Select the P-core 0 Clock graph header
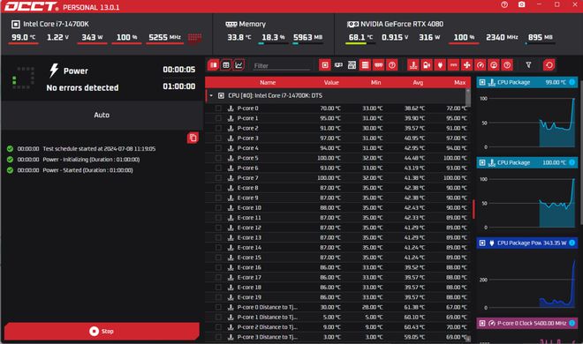The height and width of the screenshot is (344, 583). tap(526, 323)
